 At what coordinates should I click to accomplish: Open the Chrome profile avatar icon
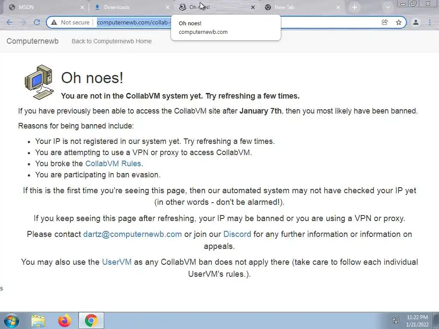[416, 22]
